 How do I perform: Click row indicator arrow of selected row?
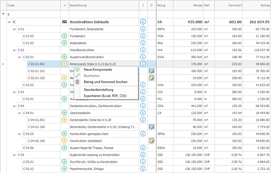[x=3, y=64]
